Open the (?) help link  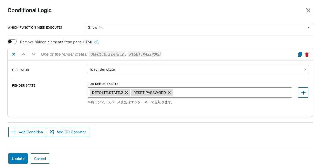tap(96, 42)
